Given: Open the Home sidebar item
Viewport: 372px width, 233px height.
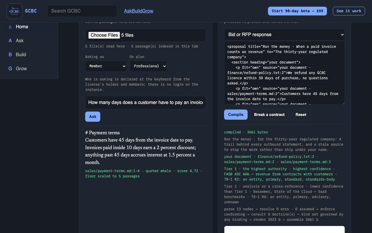Looking at the screenshot, I should (29, 27).
